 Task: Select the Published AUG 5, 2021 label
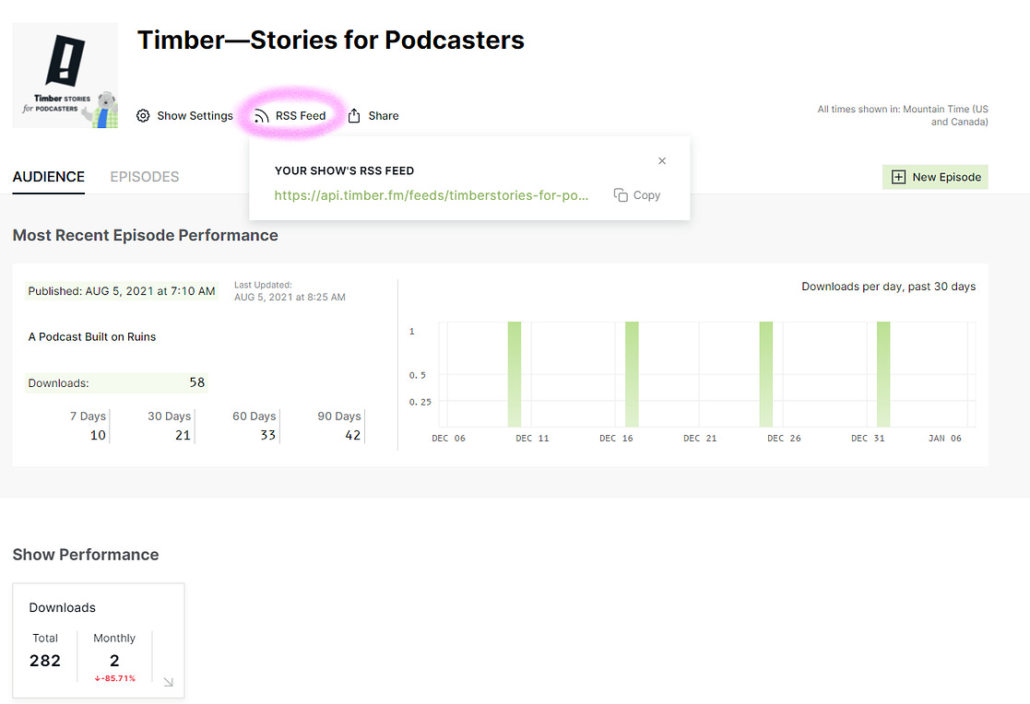[122, 291]
